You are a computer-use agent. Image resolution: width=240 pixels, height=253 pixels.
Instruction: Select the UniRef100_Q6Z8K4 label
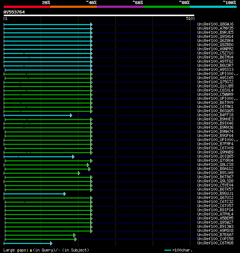click(215, 41)
